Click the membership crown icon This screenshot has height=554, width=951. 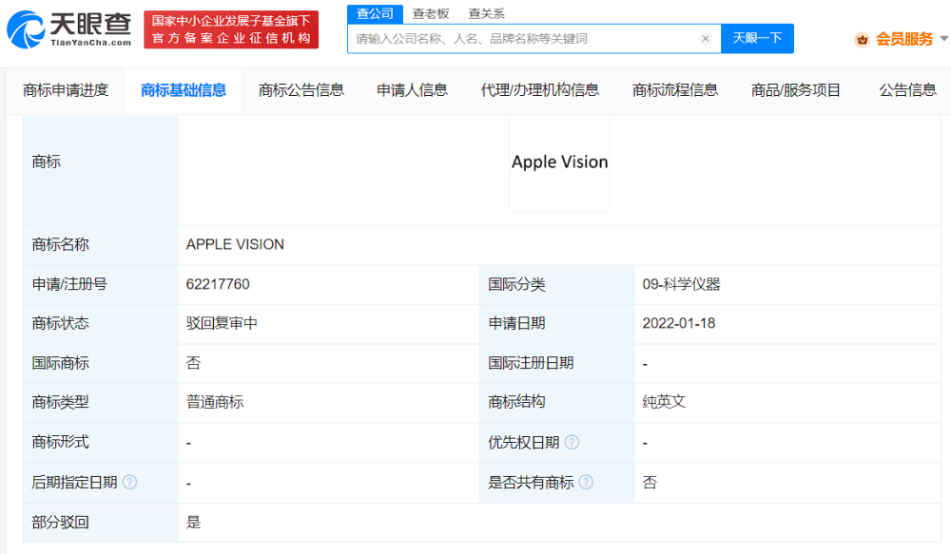(862, 39)
